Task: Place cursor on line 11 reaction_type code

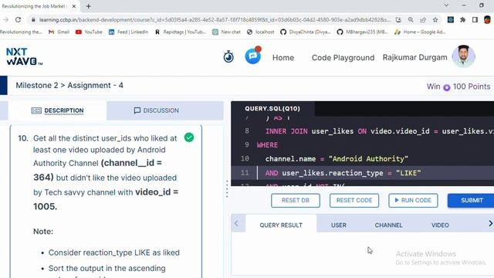Action: pos(343,173)
